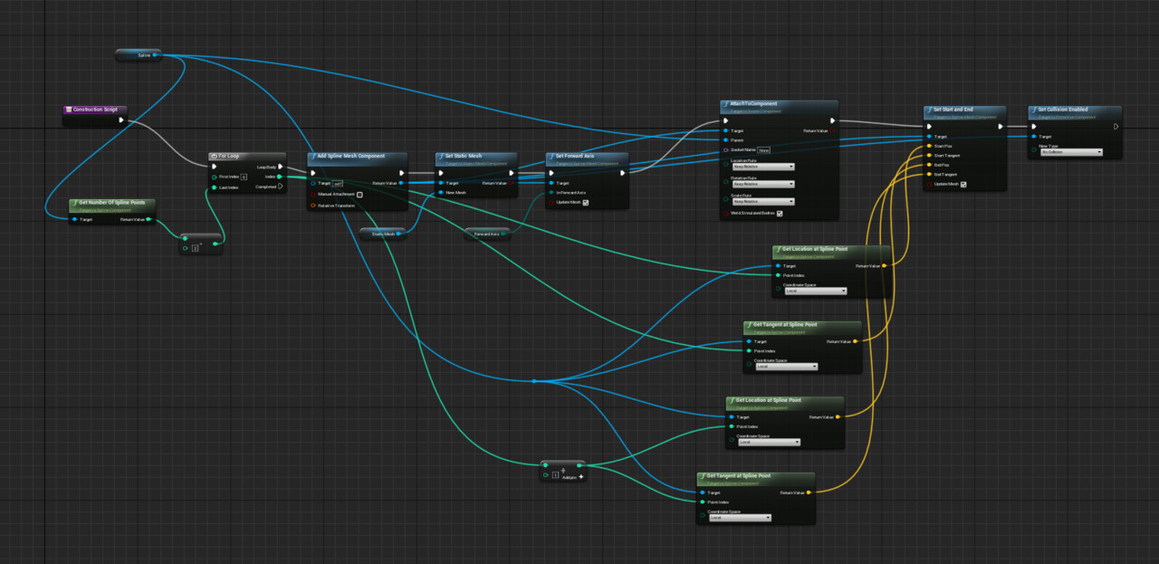Click Point Index pin on upper Get Tangent node
This screenshot has width=1159, height=564.
point(749,351)
